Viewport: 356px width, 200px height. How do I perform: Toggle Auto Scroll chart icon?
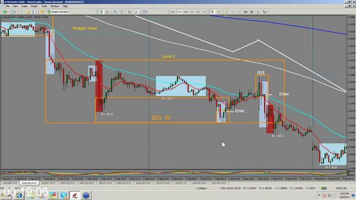(130, 12)
